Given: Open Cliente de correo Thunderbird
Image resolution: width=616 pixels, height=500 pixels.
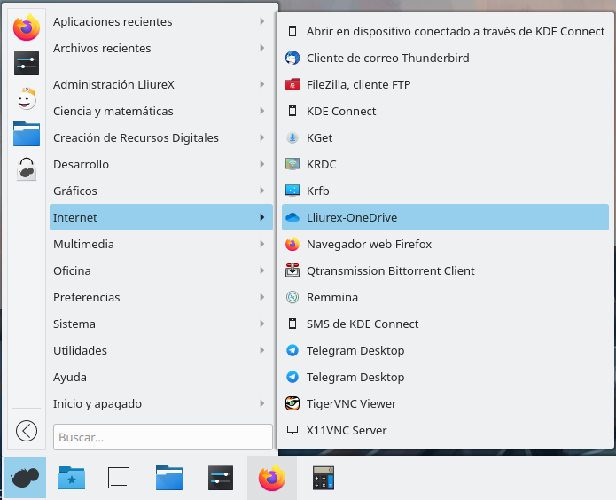Looking at the screenshot, I should pyautogui.click(x=387, y=58).
